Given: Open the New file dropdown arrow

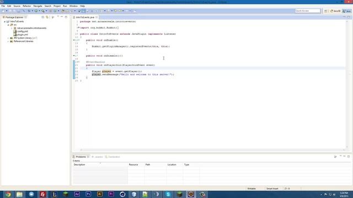Looking at the screenshot, I should point(7,11).
